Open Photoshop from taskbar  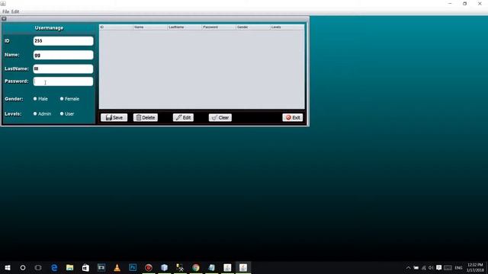point(133,267)
